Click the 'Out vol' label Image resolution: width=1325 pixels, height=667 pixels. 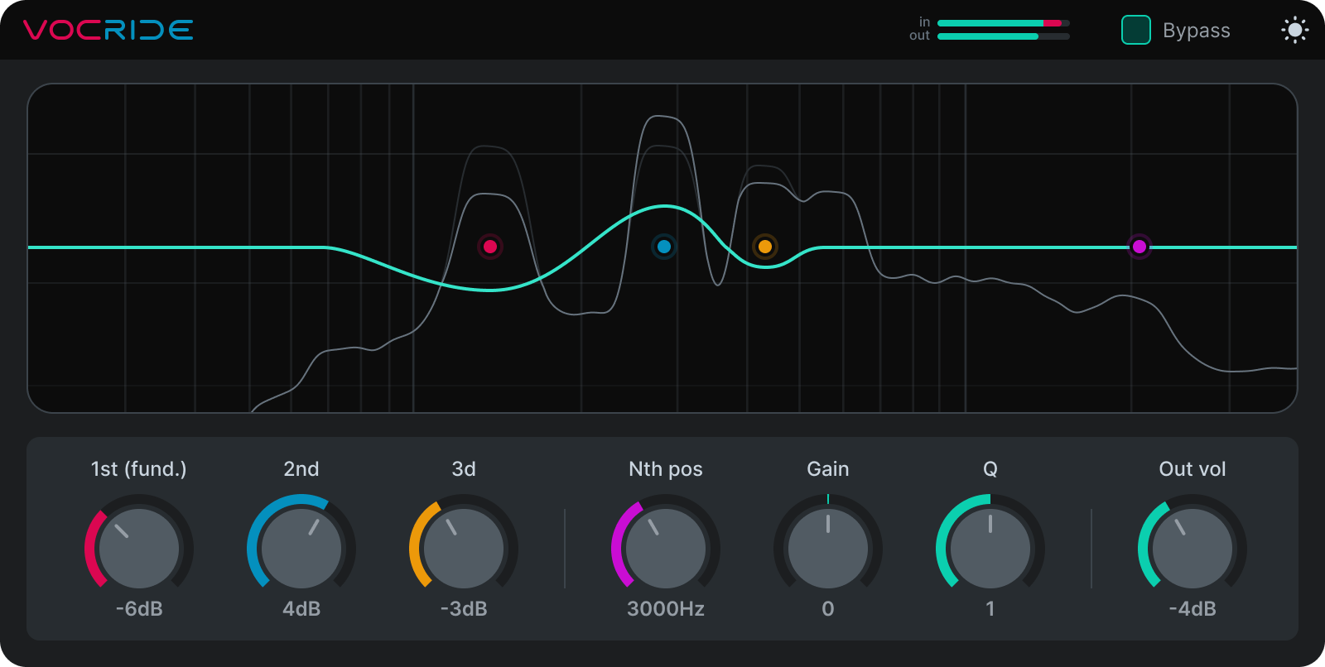pos(1192,469)
